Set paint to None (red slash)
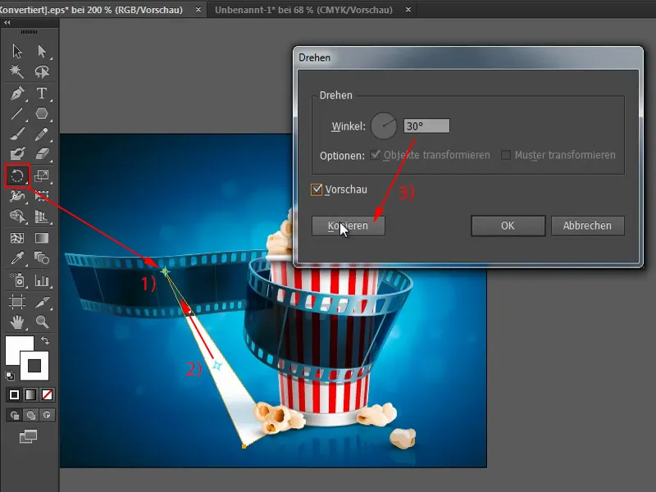Viewport: 656px width, 492px height. tap(47, 394)
